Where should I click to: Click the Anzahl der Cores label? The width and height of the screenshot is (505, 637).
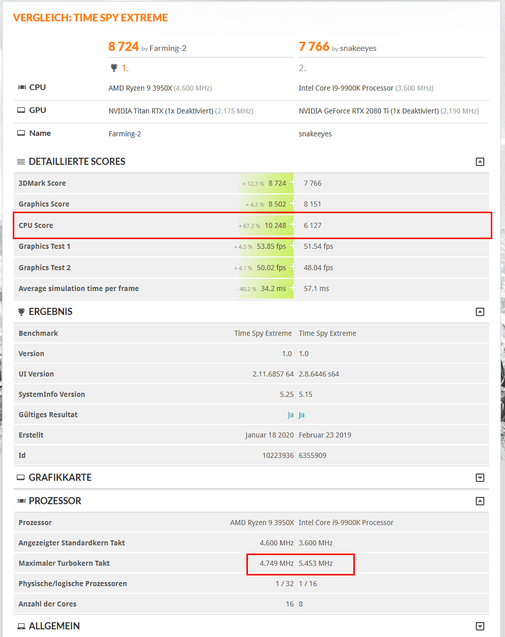(47, 604)
